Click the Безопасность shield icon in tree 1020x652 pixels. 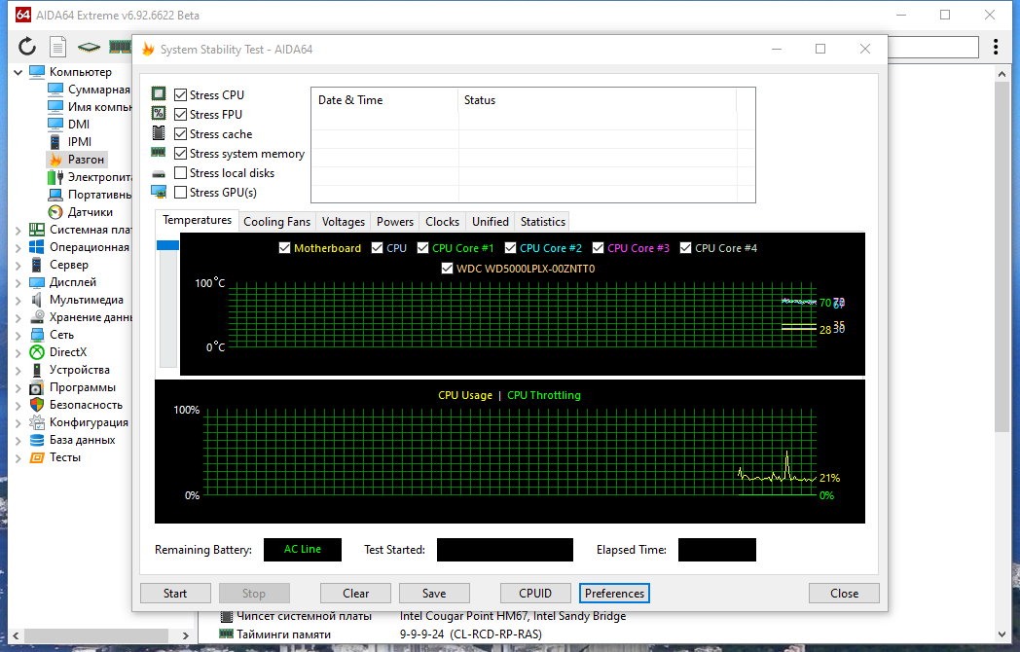(36, 405)
